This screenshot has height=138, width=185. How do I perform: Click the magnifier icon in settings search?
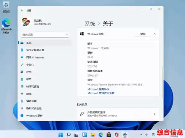(x=67, y=34)
